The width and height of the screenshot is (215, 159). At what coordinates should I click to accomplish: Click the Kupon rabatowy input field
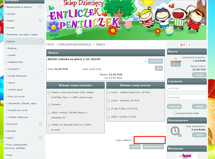coord(149,140)
